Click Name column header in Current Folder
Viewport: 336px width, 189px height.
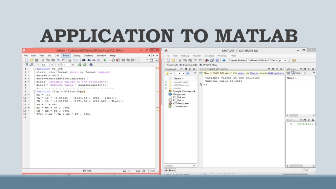click(178, 78)
